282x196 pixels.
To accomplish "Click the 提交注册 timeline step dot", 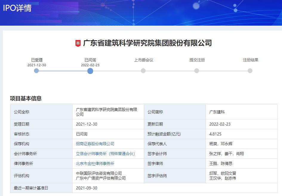I will 197,71.
